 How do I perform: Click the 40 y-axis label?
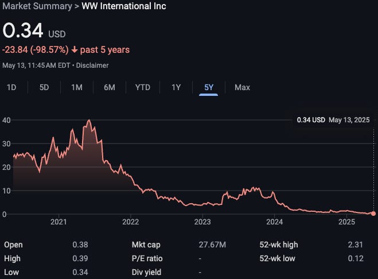click(x=6, y=120)
